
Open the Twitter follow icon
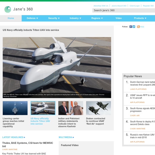[134, 27]
